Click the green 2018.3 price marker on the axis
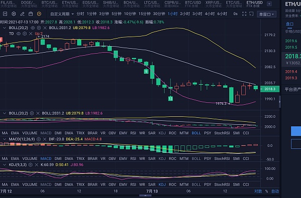Screen dimensions: 301x198 click(x=270, y=89)
